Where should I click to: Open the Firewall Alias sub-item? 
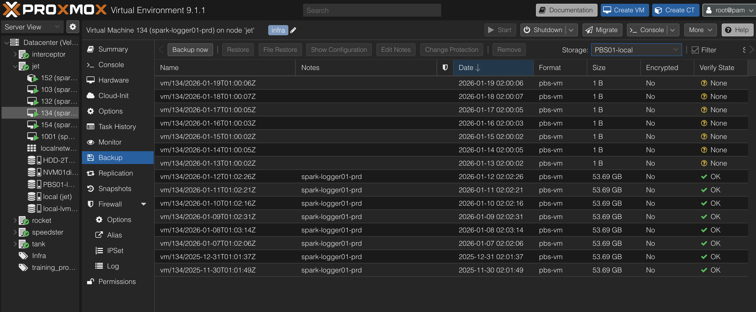tap(118, 235)
